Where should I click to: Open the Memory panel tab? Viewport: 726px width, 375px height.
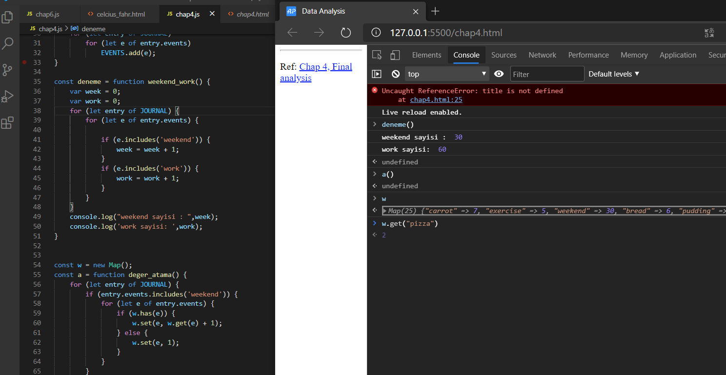(x=634, y=55)
